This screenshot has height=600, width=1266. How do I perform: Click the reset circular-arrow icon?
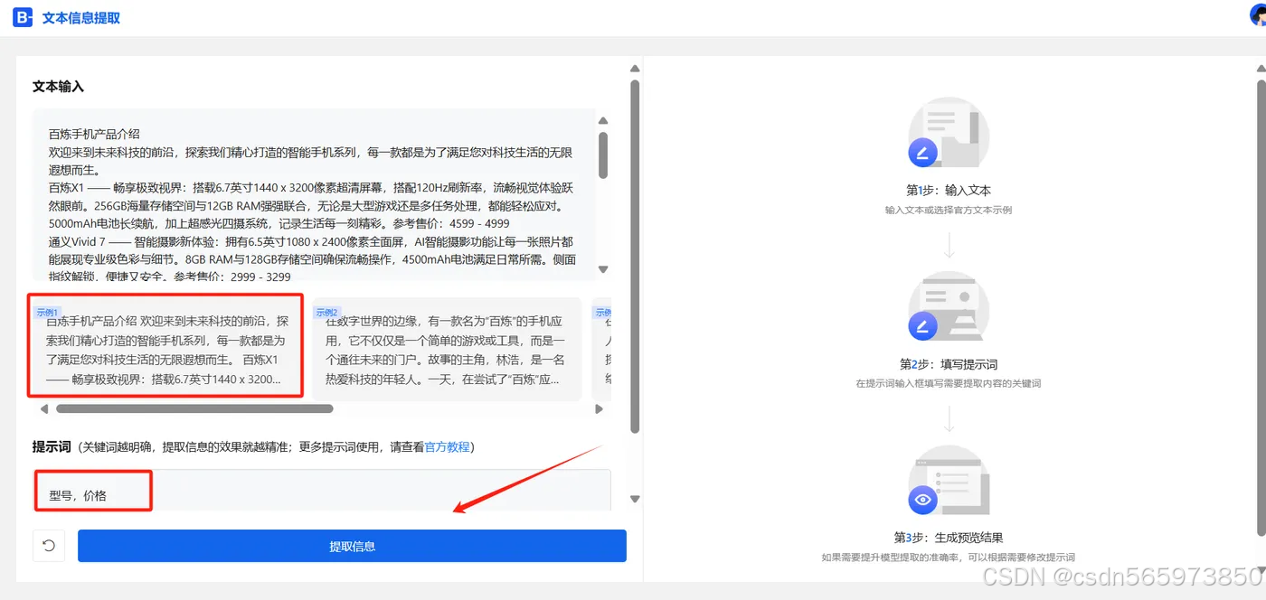tap(48, 546)
